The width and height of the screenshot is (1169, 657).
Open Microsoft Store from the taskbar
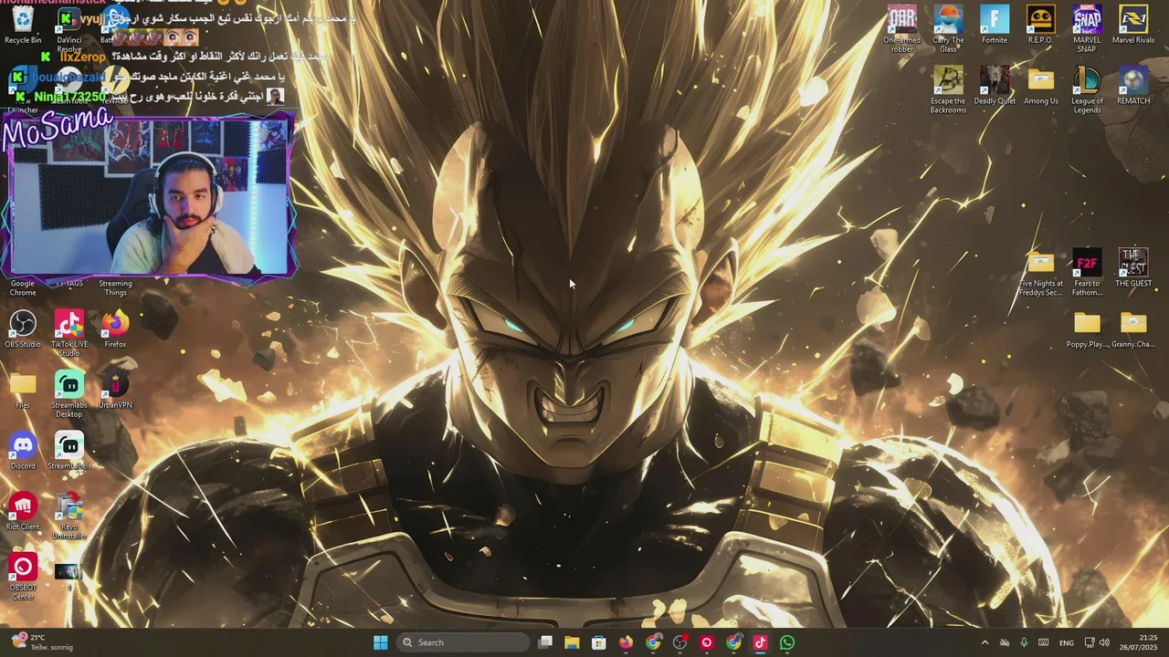[x=599, y=642]
